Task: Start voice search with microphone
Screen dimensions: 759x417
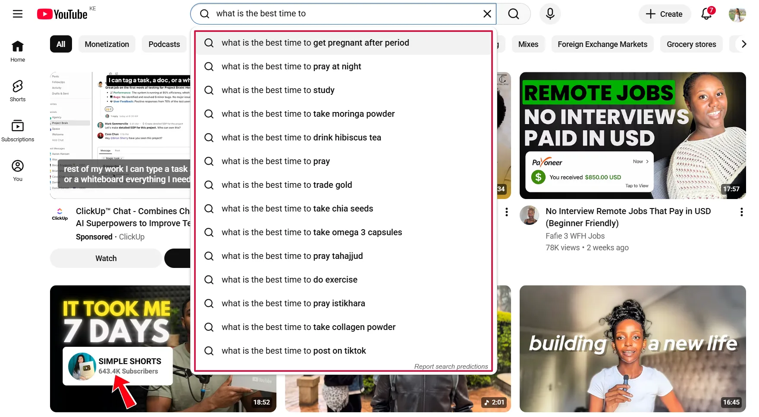Action: click(x=550, y=14)
